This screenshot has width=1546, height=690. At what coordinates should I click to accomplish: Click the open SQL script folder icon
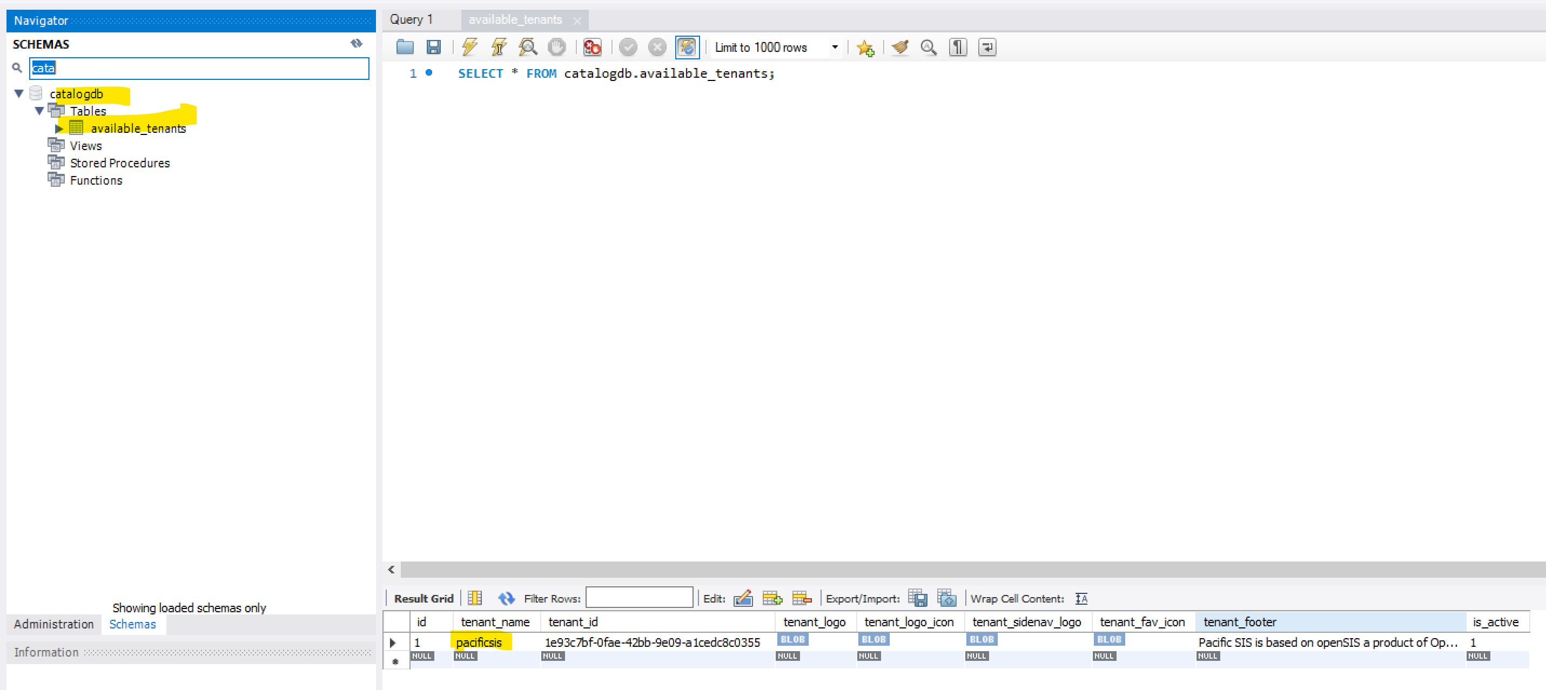click(405, 47)
